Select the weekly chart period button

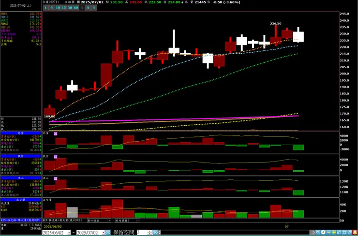(88, 8)
